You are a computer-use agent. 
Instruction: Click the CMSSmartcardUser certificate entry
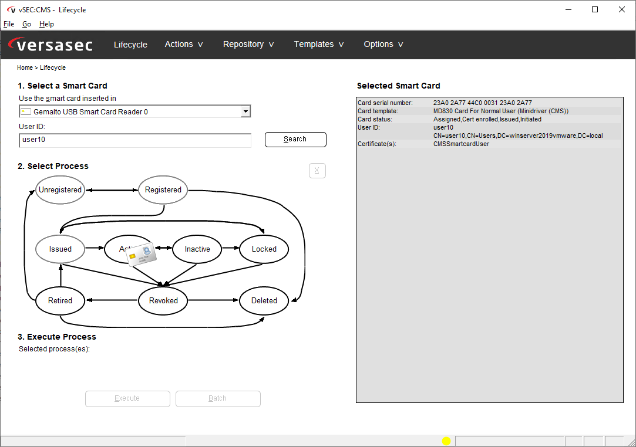point(461,144)
